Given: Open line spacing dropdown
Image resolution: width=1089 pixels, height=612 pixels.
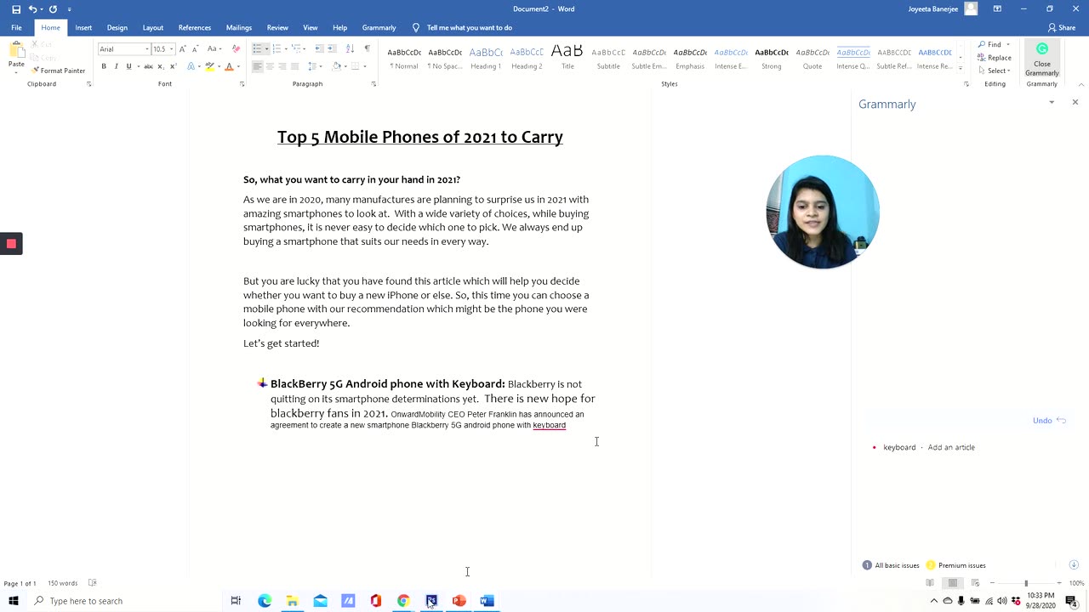Looking at the screenshot, I should coord(319,66).
